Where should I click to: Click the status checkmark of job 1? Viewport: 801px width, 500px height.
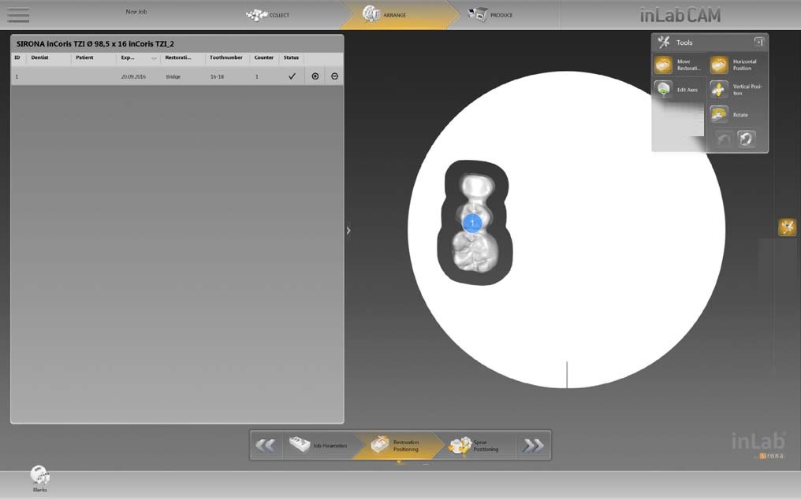click(x=292, y=76)
